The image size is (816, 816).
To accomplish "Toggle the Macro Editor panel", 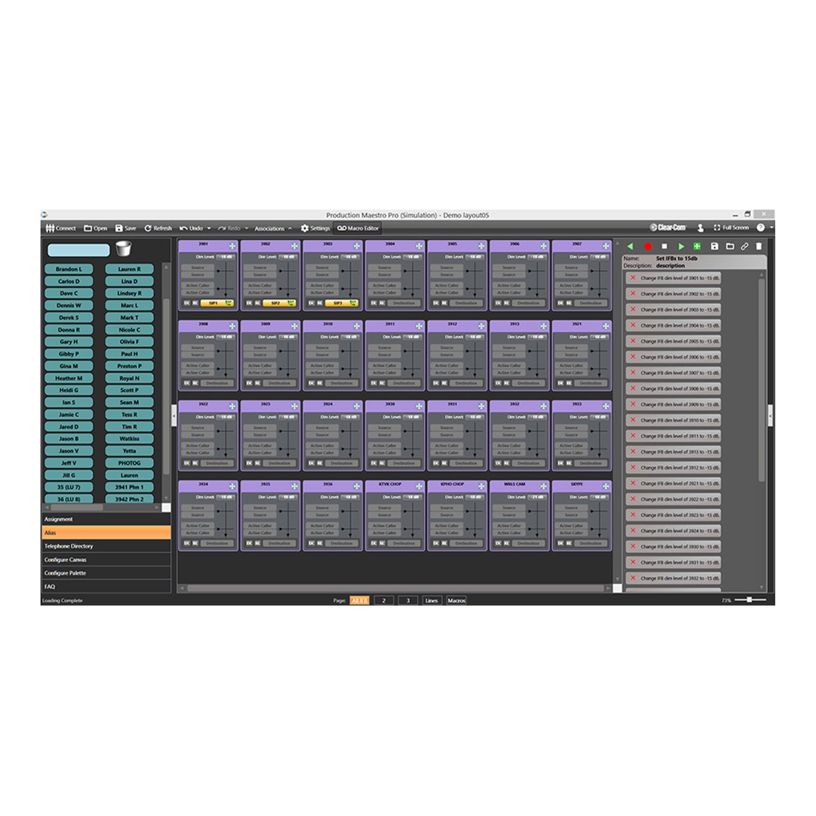I will click(x=357, y=228).
